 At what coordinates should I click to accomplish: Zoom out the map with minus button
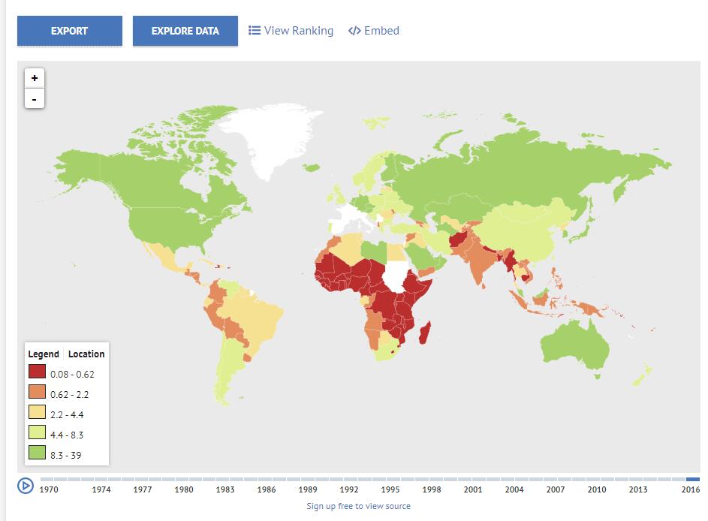[35, 98]
